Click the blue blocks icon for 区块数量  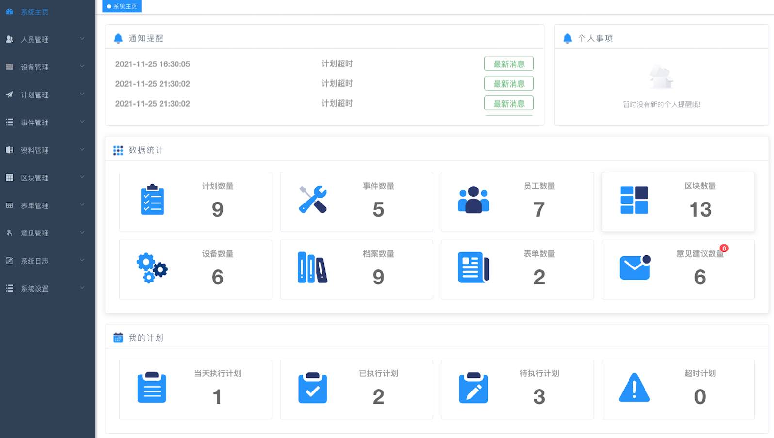pos(634,200)
